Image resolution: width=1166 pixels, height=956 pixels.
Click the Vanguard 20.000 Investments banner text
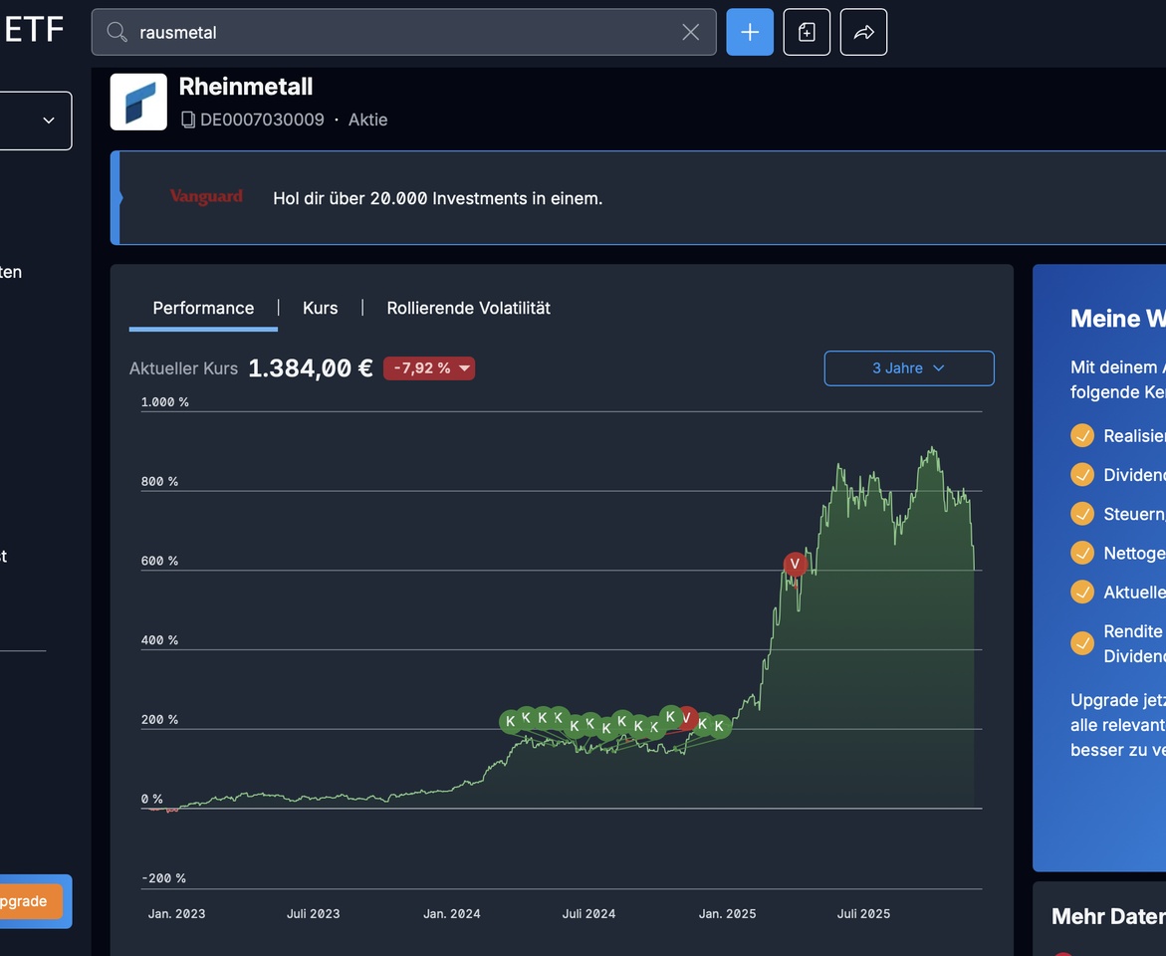pyautogui.click(x=437, y=198)
